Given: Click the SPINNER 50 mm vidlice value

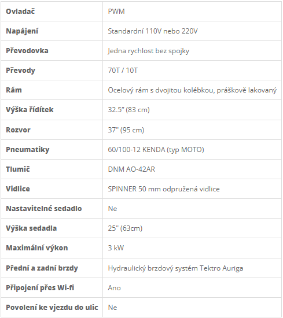Looking at the screenshot, I should point(164,189).
